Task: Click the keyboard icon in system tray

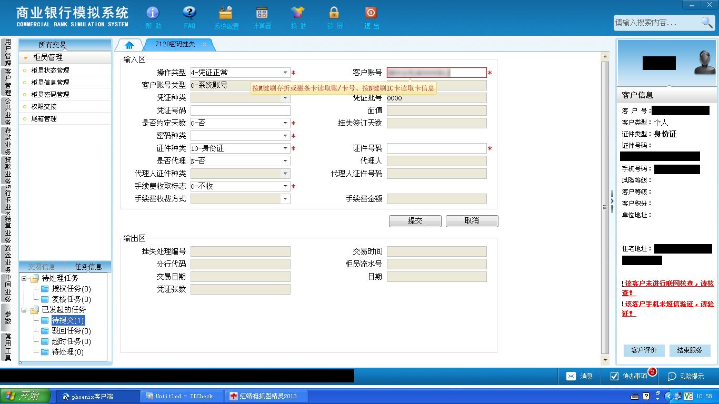Action: [x=635, y=396]
